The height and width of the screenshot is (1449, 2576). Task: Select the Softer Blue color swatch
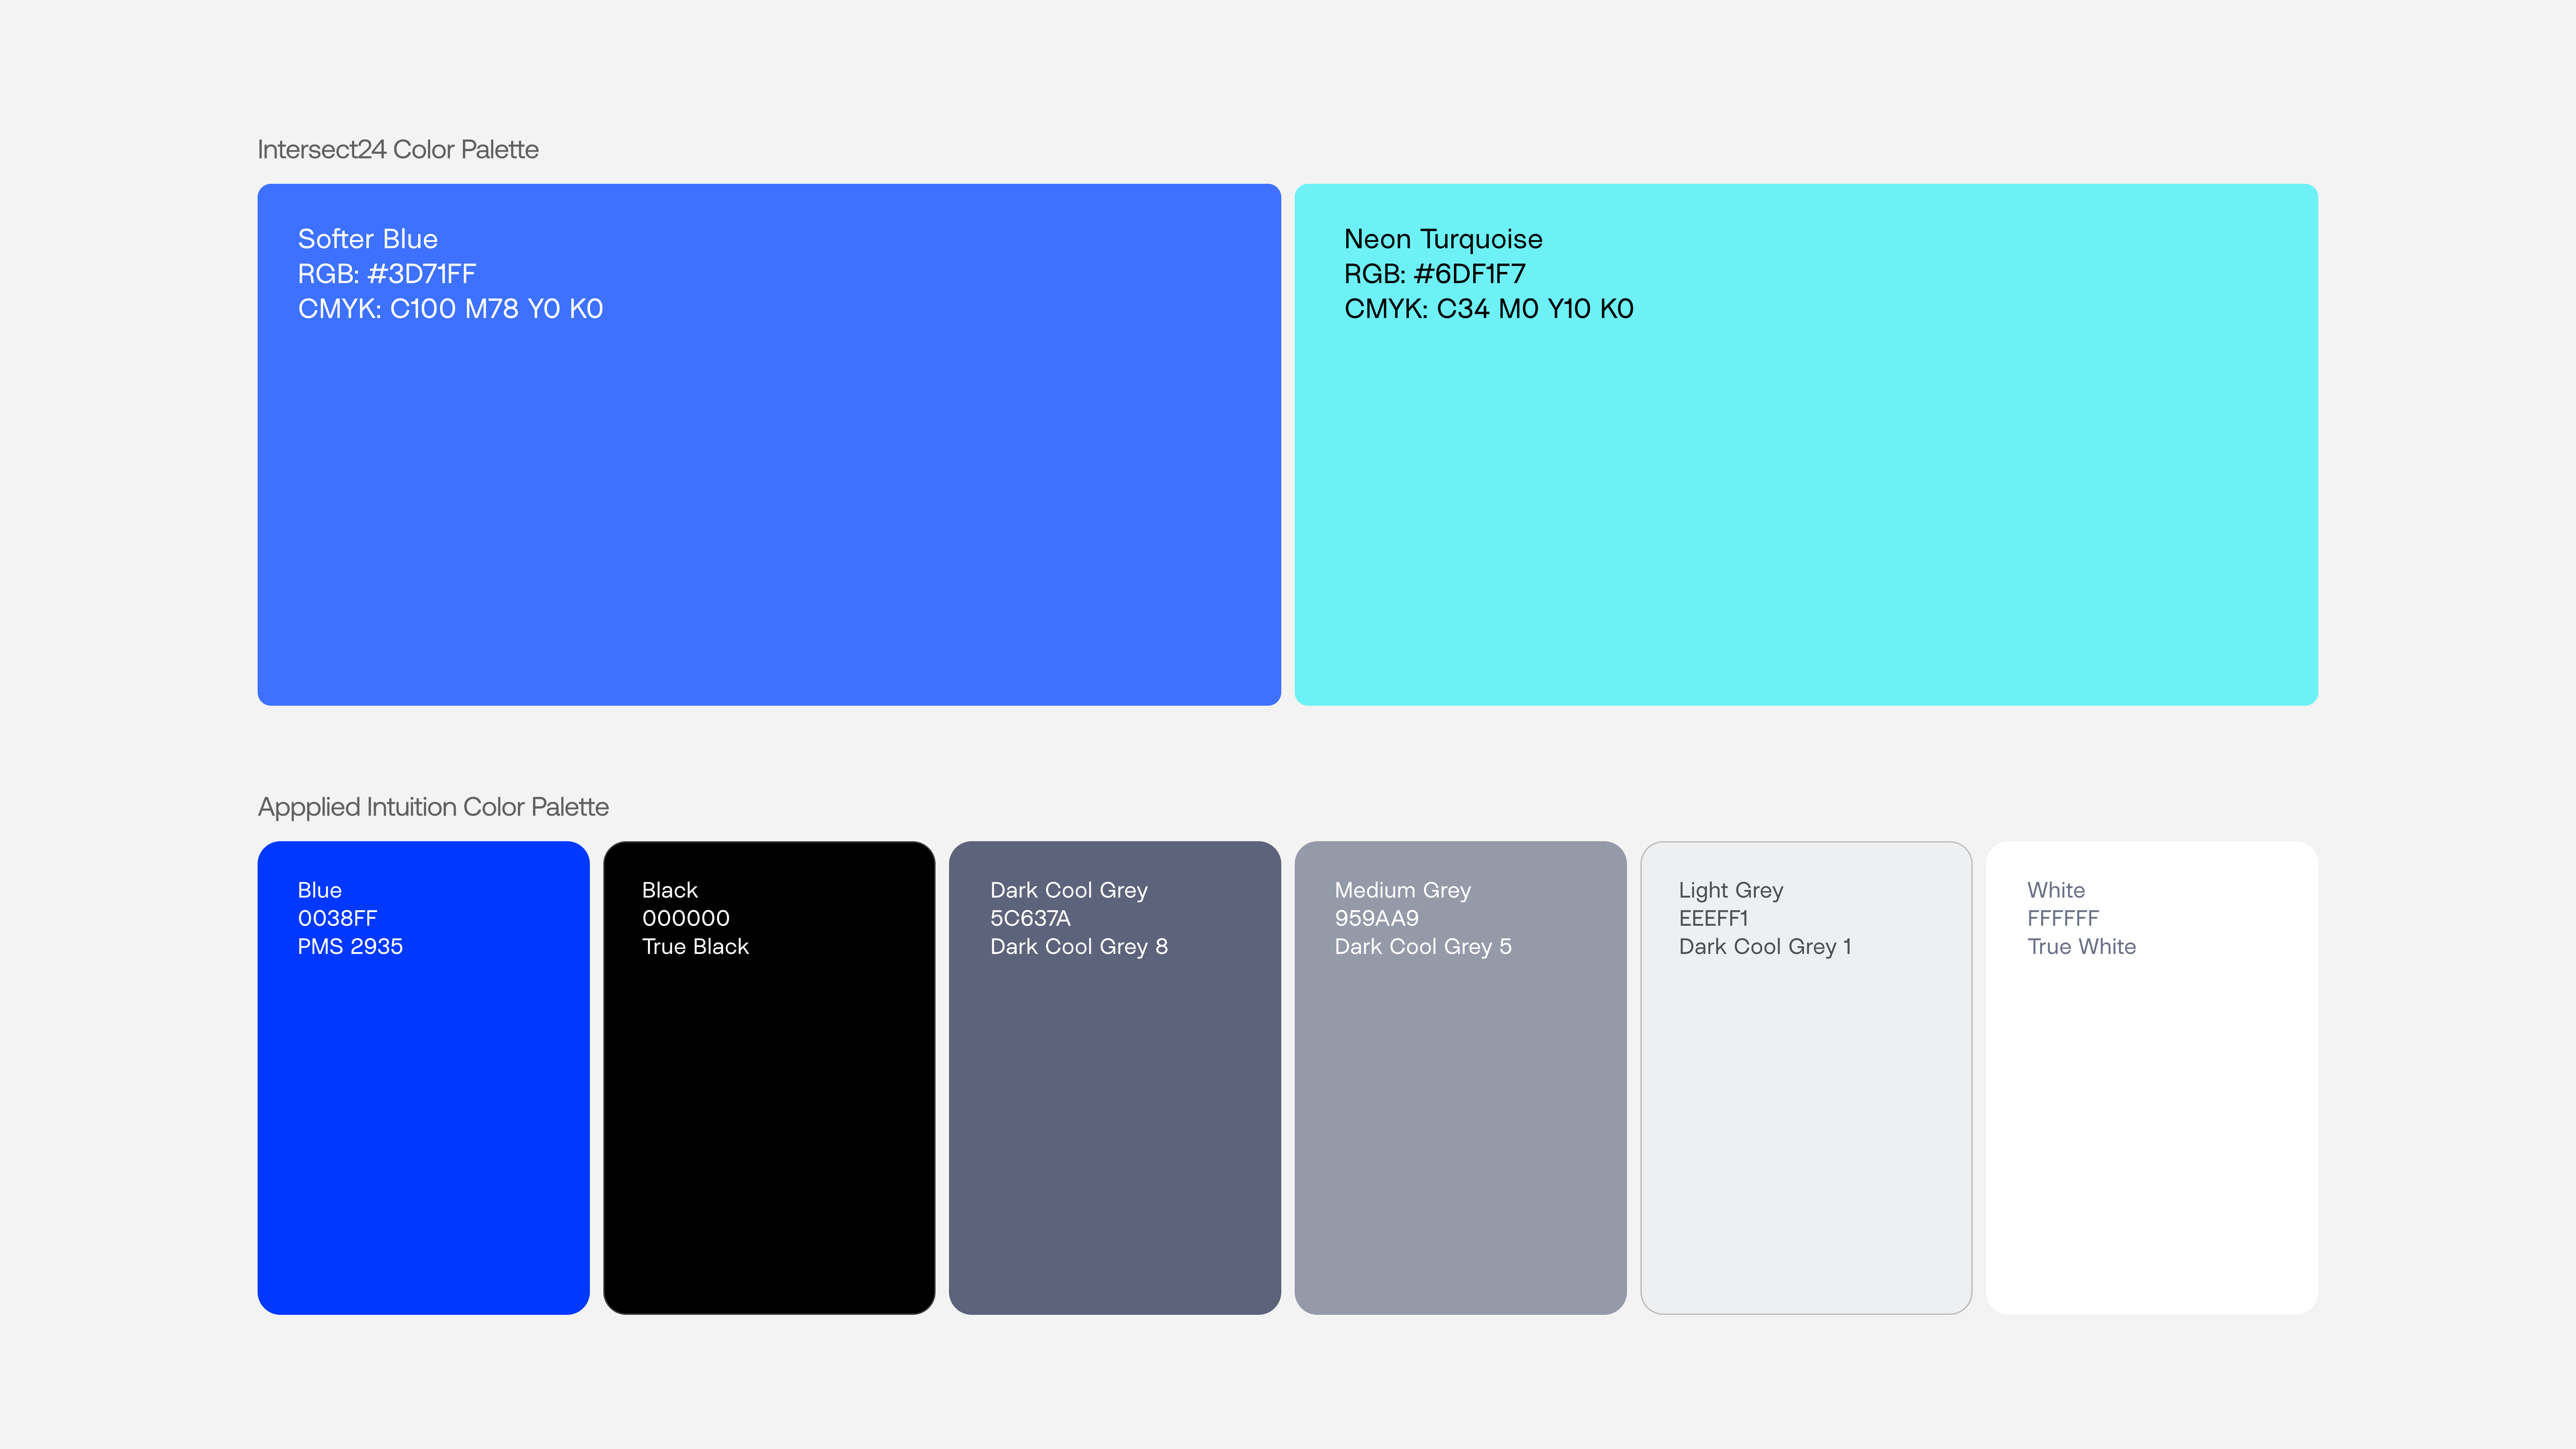tap(769, 444)
